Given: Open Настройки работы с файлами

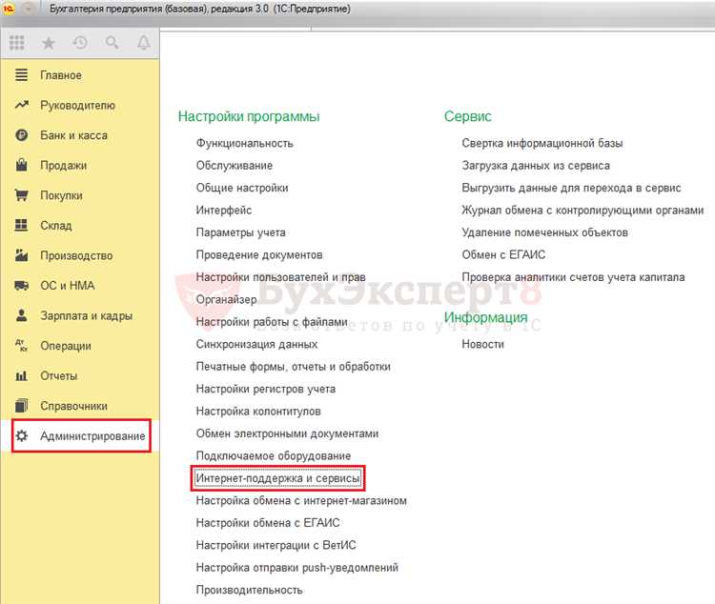Looking at the screenshot, I should (272, 322).
